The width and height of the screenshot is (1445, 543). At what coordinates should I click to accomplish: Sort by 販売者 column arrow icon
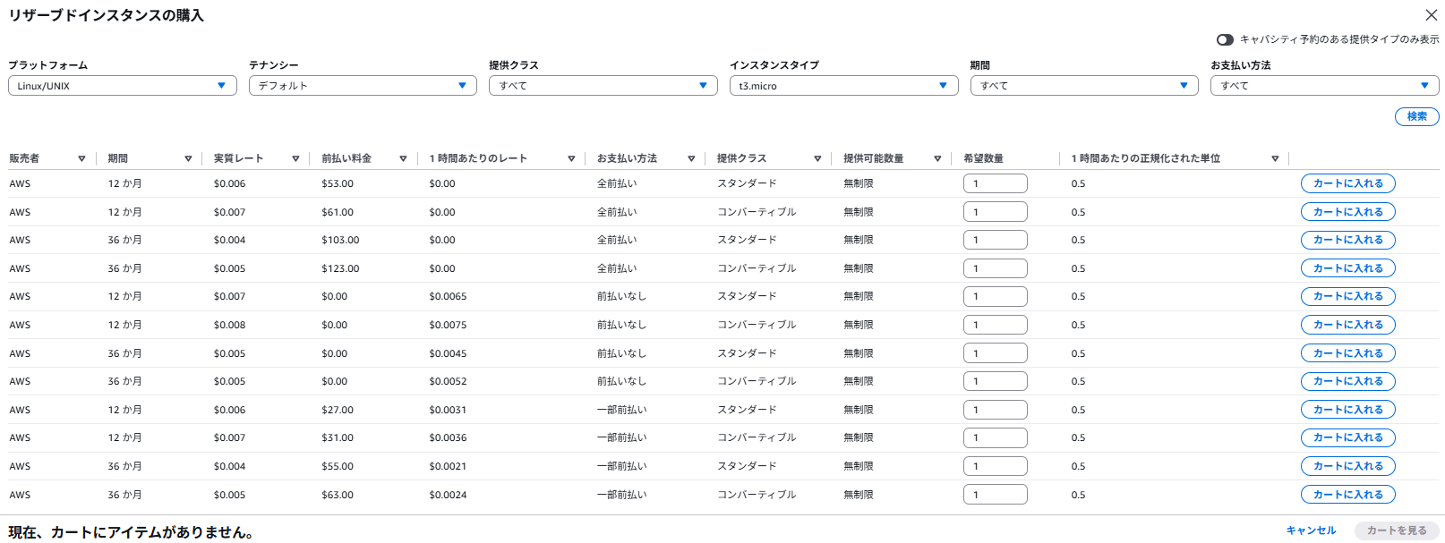[x=81, y=158]
